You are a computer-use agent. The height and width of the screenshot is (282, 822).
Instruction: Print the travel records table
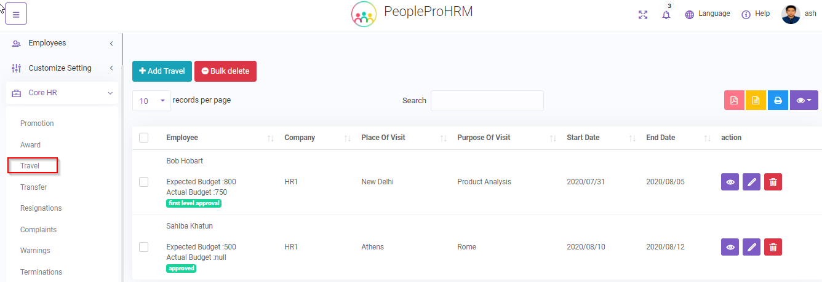click(778, 101)
